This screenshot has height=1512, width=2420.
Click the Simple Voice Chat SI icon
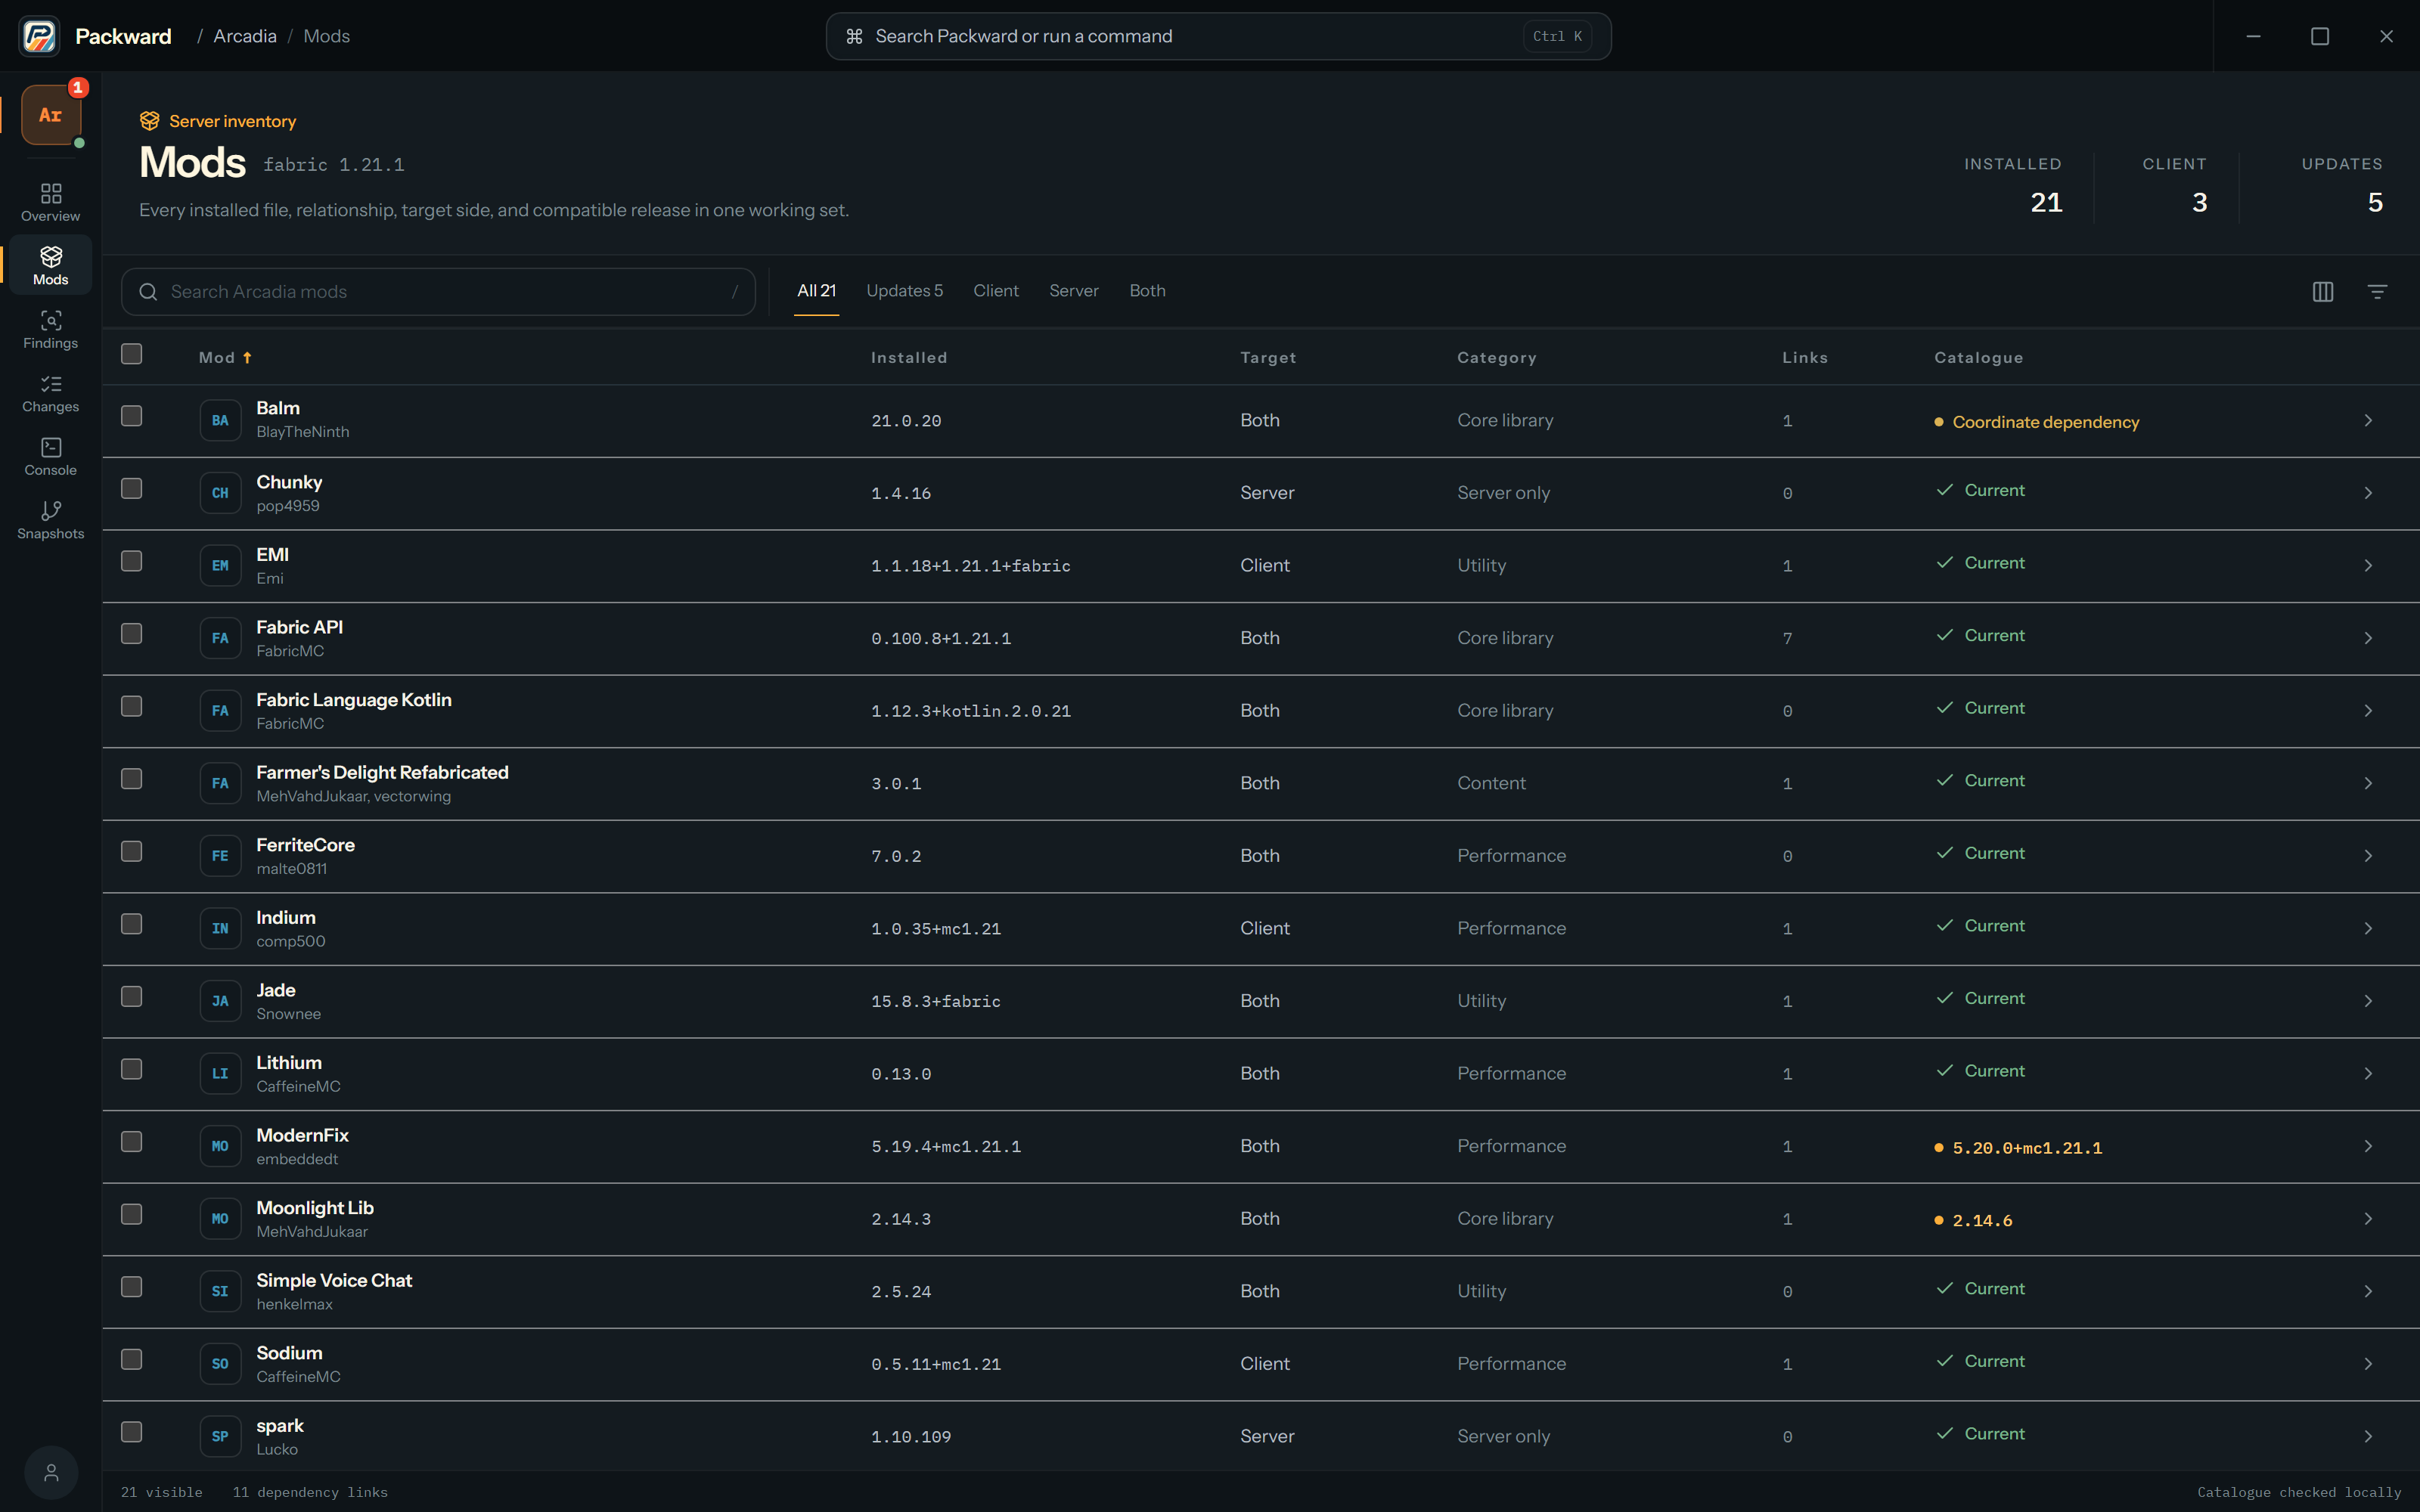click(x=220, y=1291)
